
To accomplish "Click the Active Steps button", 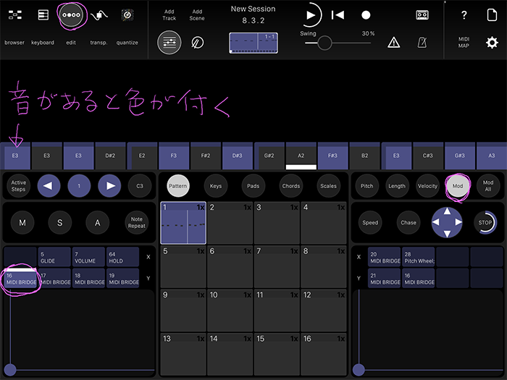I will [x=18, y=186].
